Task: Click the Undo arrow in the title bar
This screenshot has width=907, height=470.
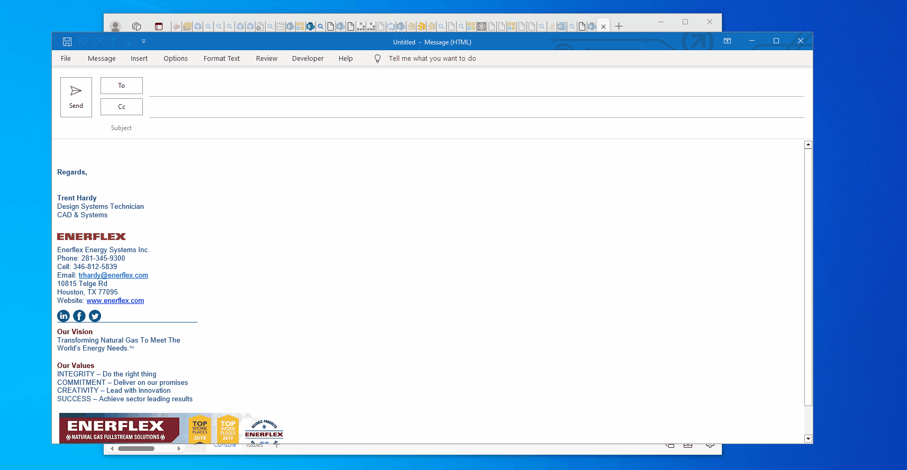Action: click(83, 41)
